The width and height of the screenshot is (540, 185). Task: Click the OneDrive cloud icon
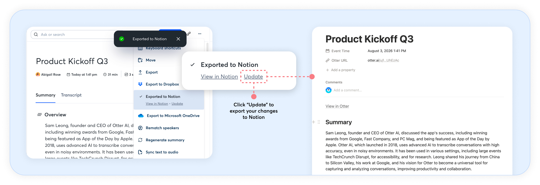[x=141, y=116]
